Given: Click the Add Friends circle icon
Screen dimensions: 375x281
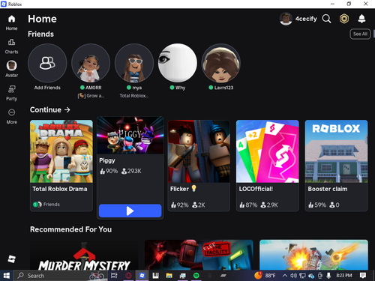Looking at the screenshot, I should (47, 63).
